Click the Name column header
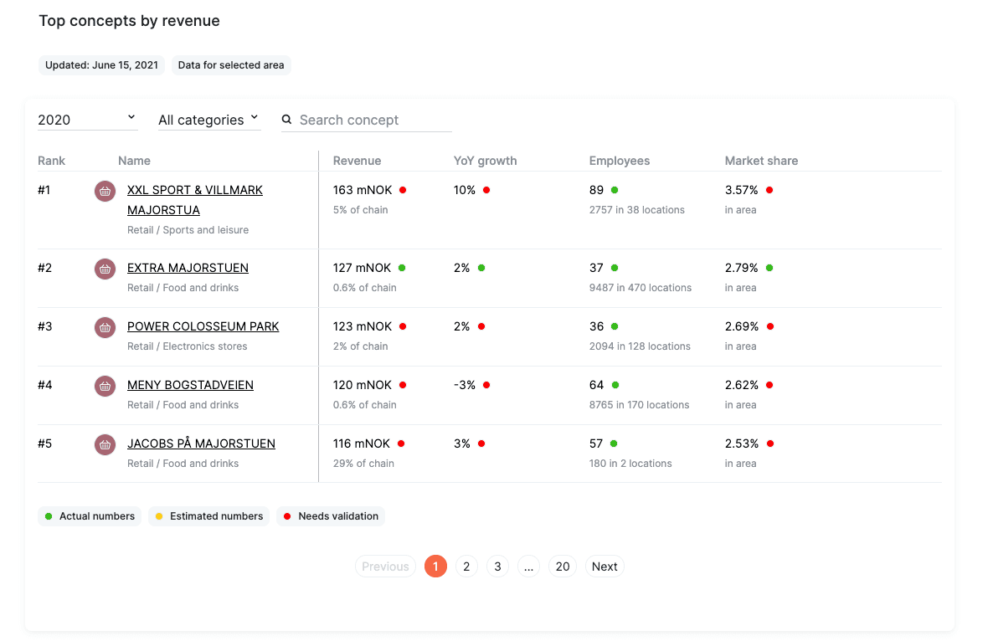The width and height of the screenshot is (993, 641). point(134,161)
